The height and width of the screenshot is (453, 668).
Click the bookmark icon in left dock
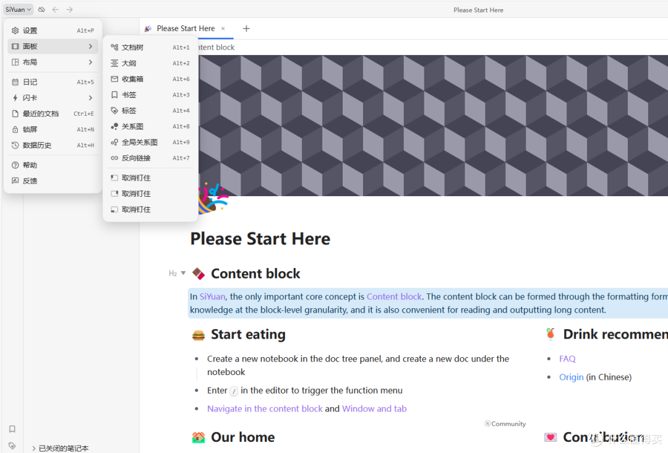[x=12, y=429]
